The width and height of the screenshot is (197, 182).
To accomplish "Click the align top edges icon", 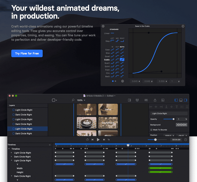I will 177,107.
